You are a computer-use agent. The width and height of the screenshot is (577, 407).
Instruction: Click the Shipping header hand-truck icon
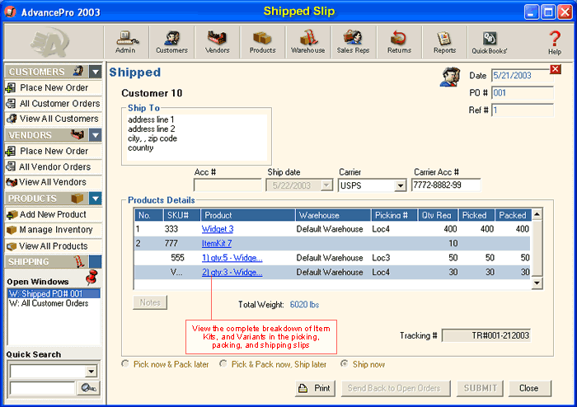point(79,261)
